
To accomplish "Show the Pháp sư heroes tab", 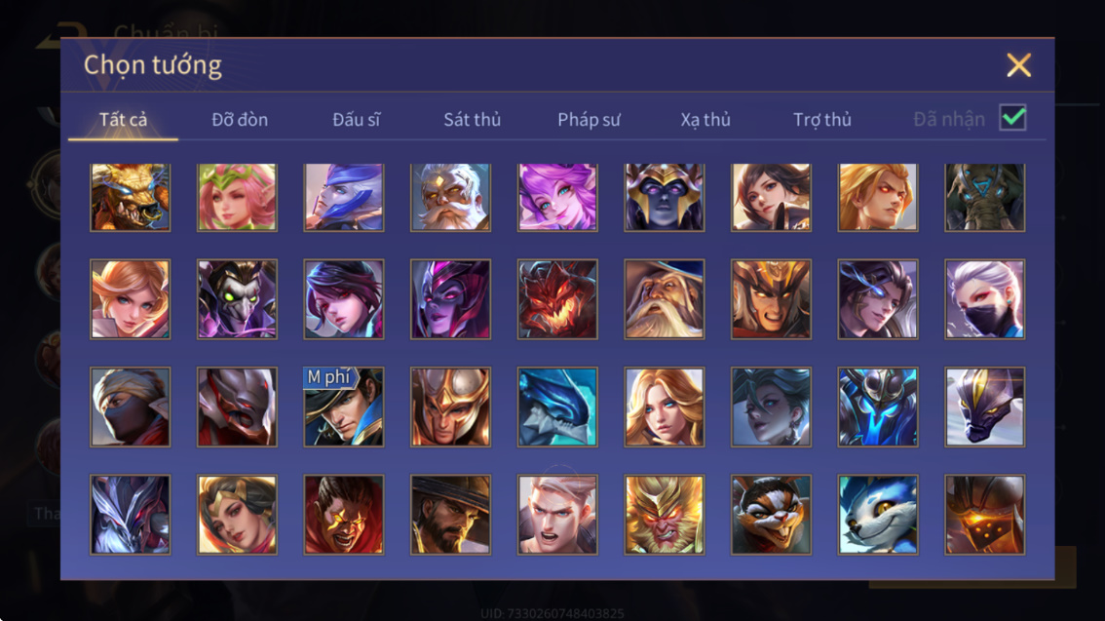I will click(589, 120).
